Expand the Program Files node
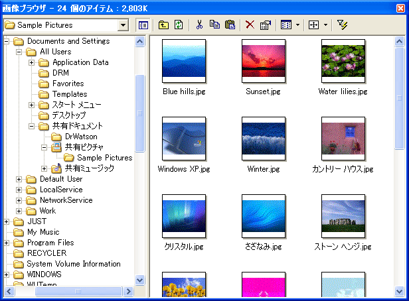The width and height of the screenshot is (409, 301). point(7,243)
